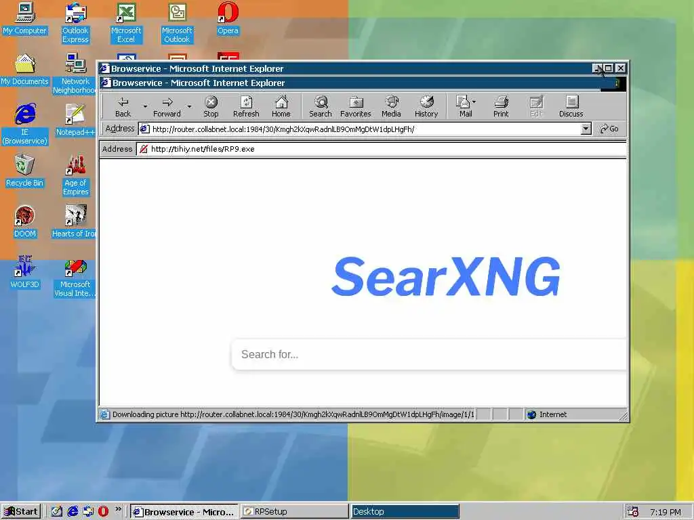The width and height of the screenshot is (694, 520).
Task: Click the SearXNG Search for... box
Action: click(x=428, y=354)
